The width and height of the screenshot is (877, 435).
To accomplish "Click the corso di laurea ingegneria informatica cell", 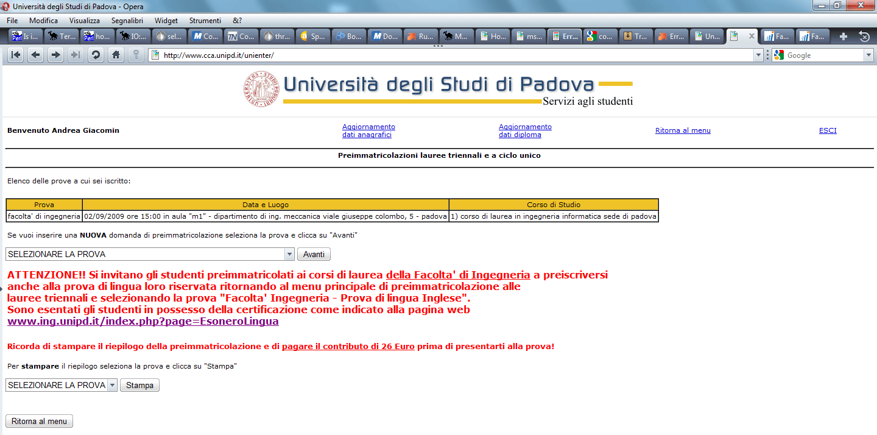I will pos(554,216).
